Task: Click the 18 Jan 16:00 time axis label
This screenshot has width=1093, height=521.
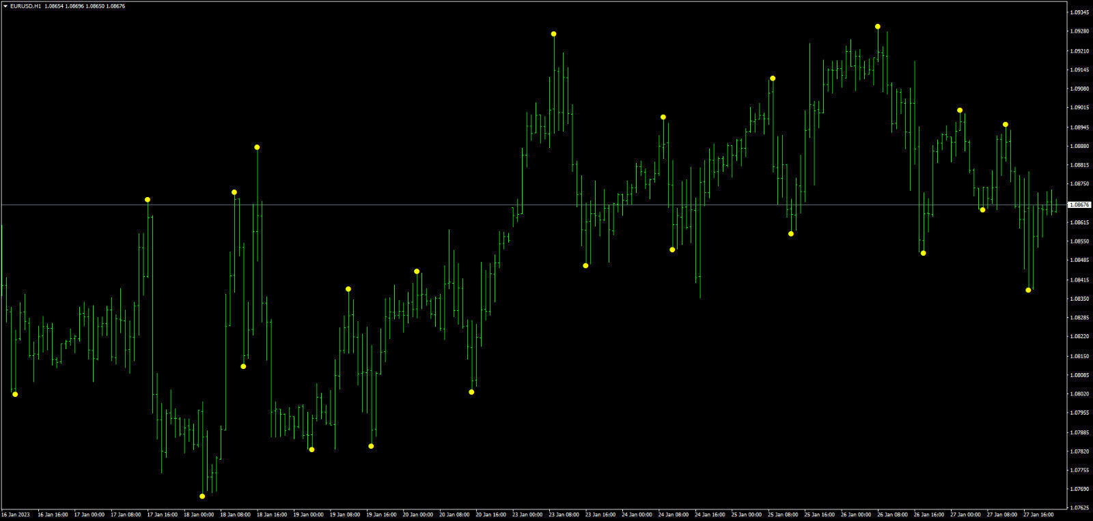Action: click(x=271, y=515)
